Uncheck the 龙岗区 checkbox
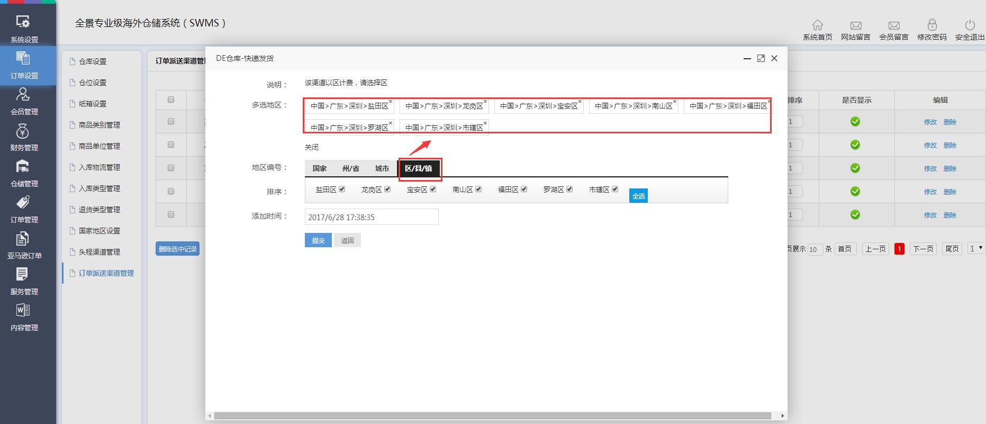 pyautogui.click(x=387, y=189)
